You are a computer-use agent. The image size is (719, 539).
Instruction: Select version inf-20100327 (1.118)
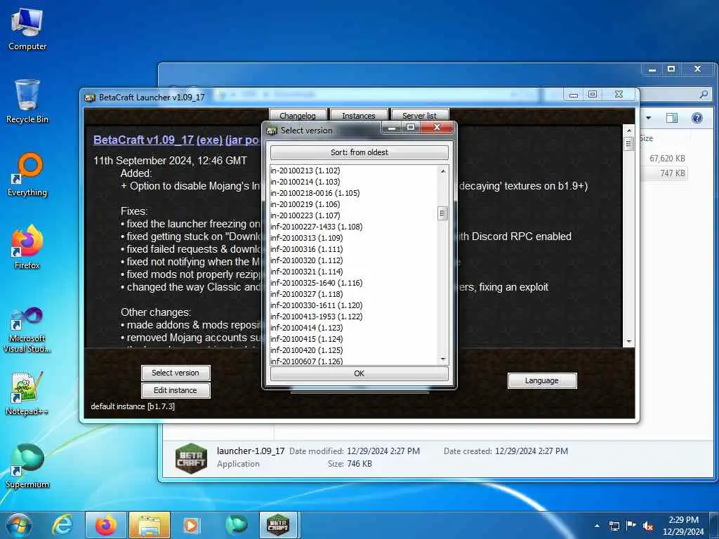click(x=353, y=294)
